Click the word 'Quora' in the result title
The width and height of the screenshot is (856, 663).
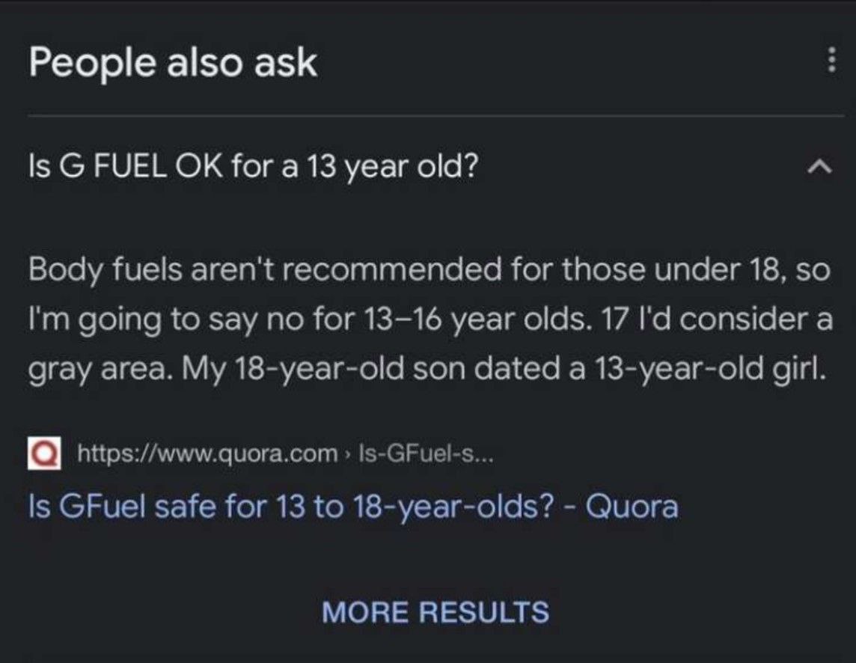[x=632, y=507]
